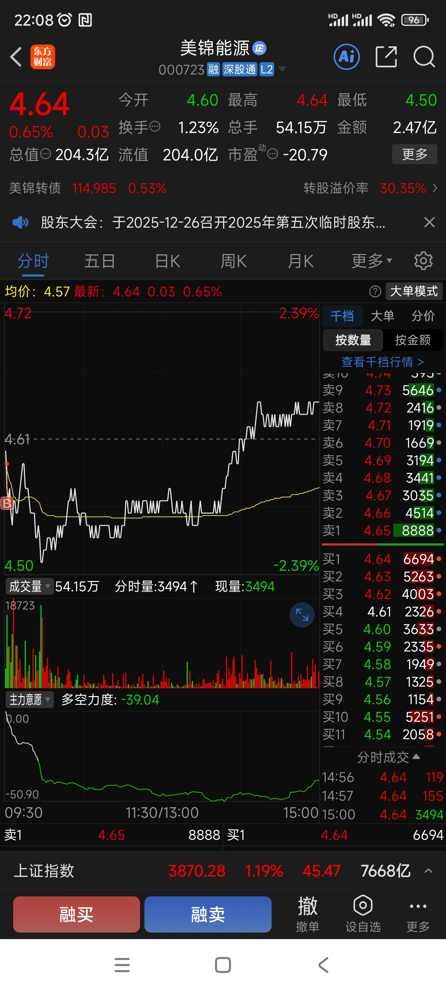The image size is (446, 991).
Task: Tap the NFC status icon
Action: point(85,20)
